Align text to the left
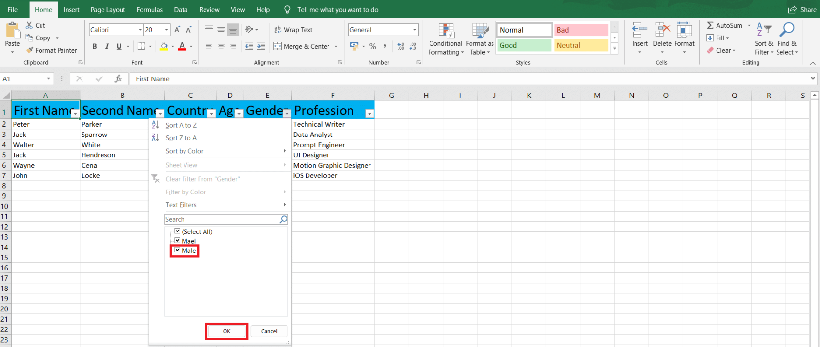 point(209,46)
